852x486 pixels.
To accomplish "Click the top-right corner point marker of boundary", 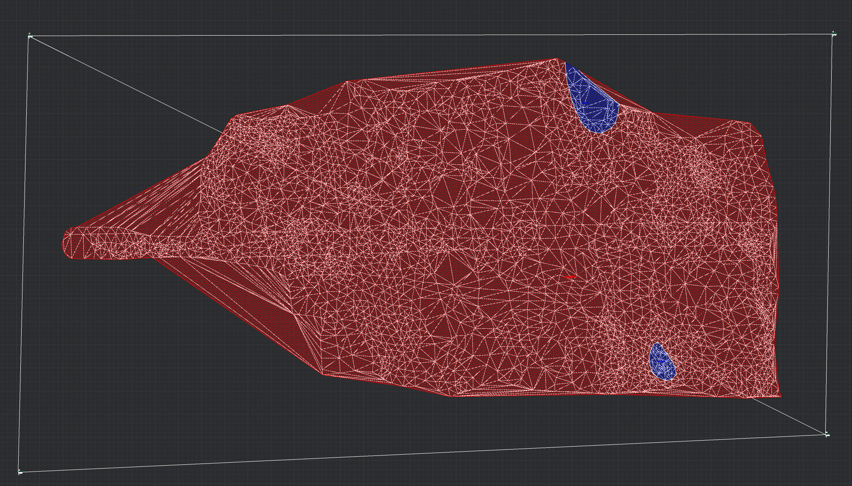I will tap(833, 35).
